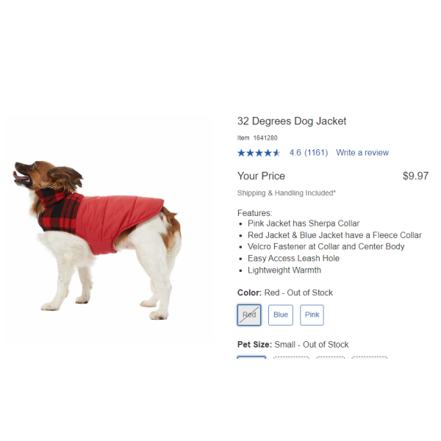Click the Velcro Fastener feature line

pos(326,247)
